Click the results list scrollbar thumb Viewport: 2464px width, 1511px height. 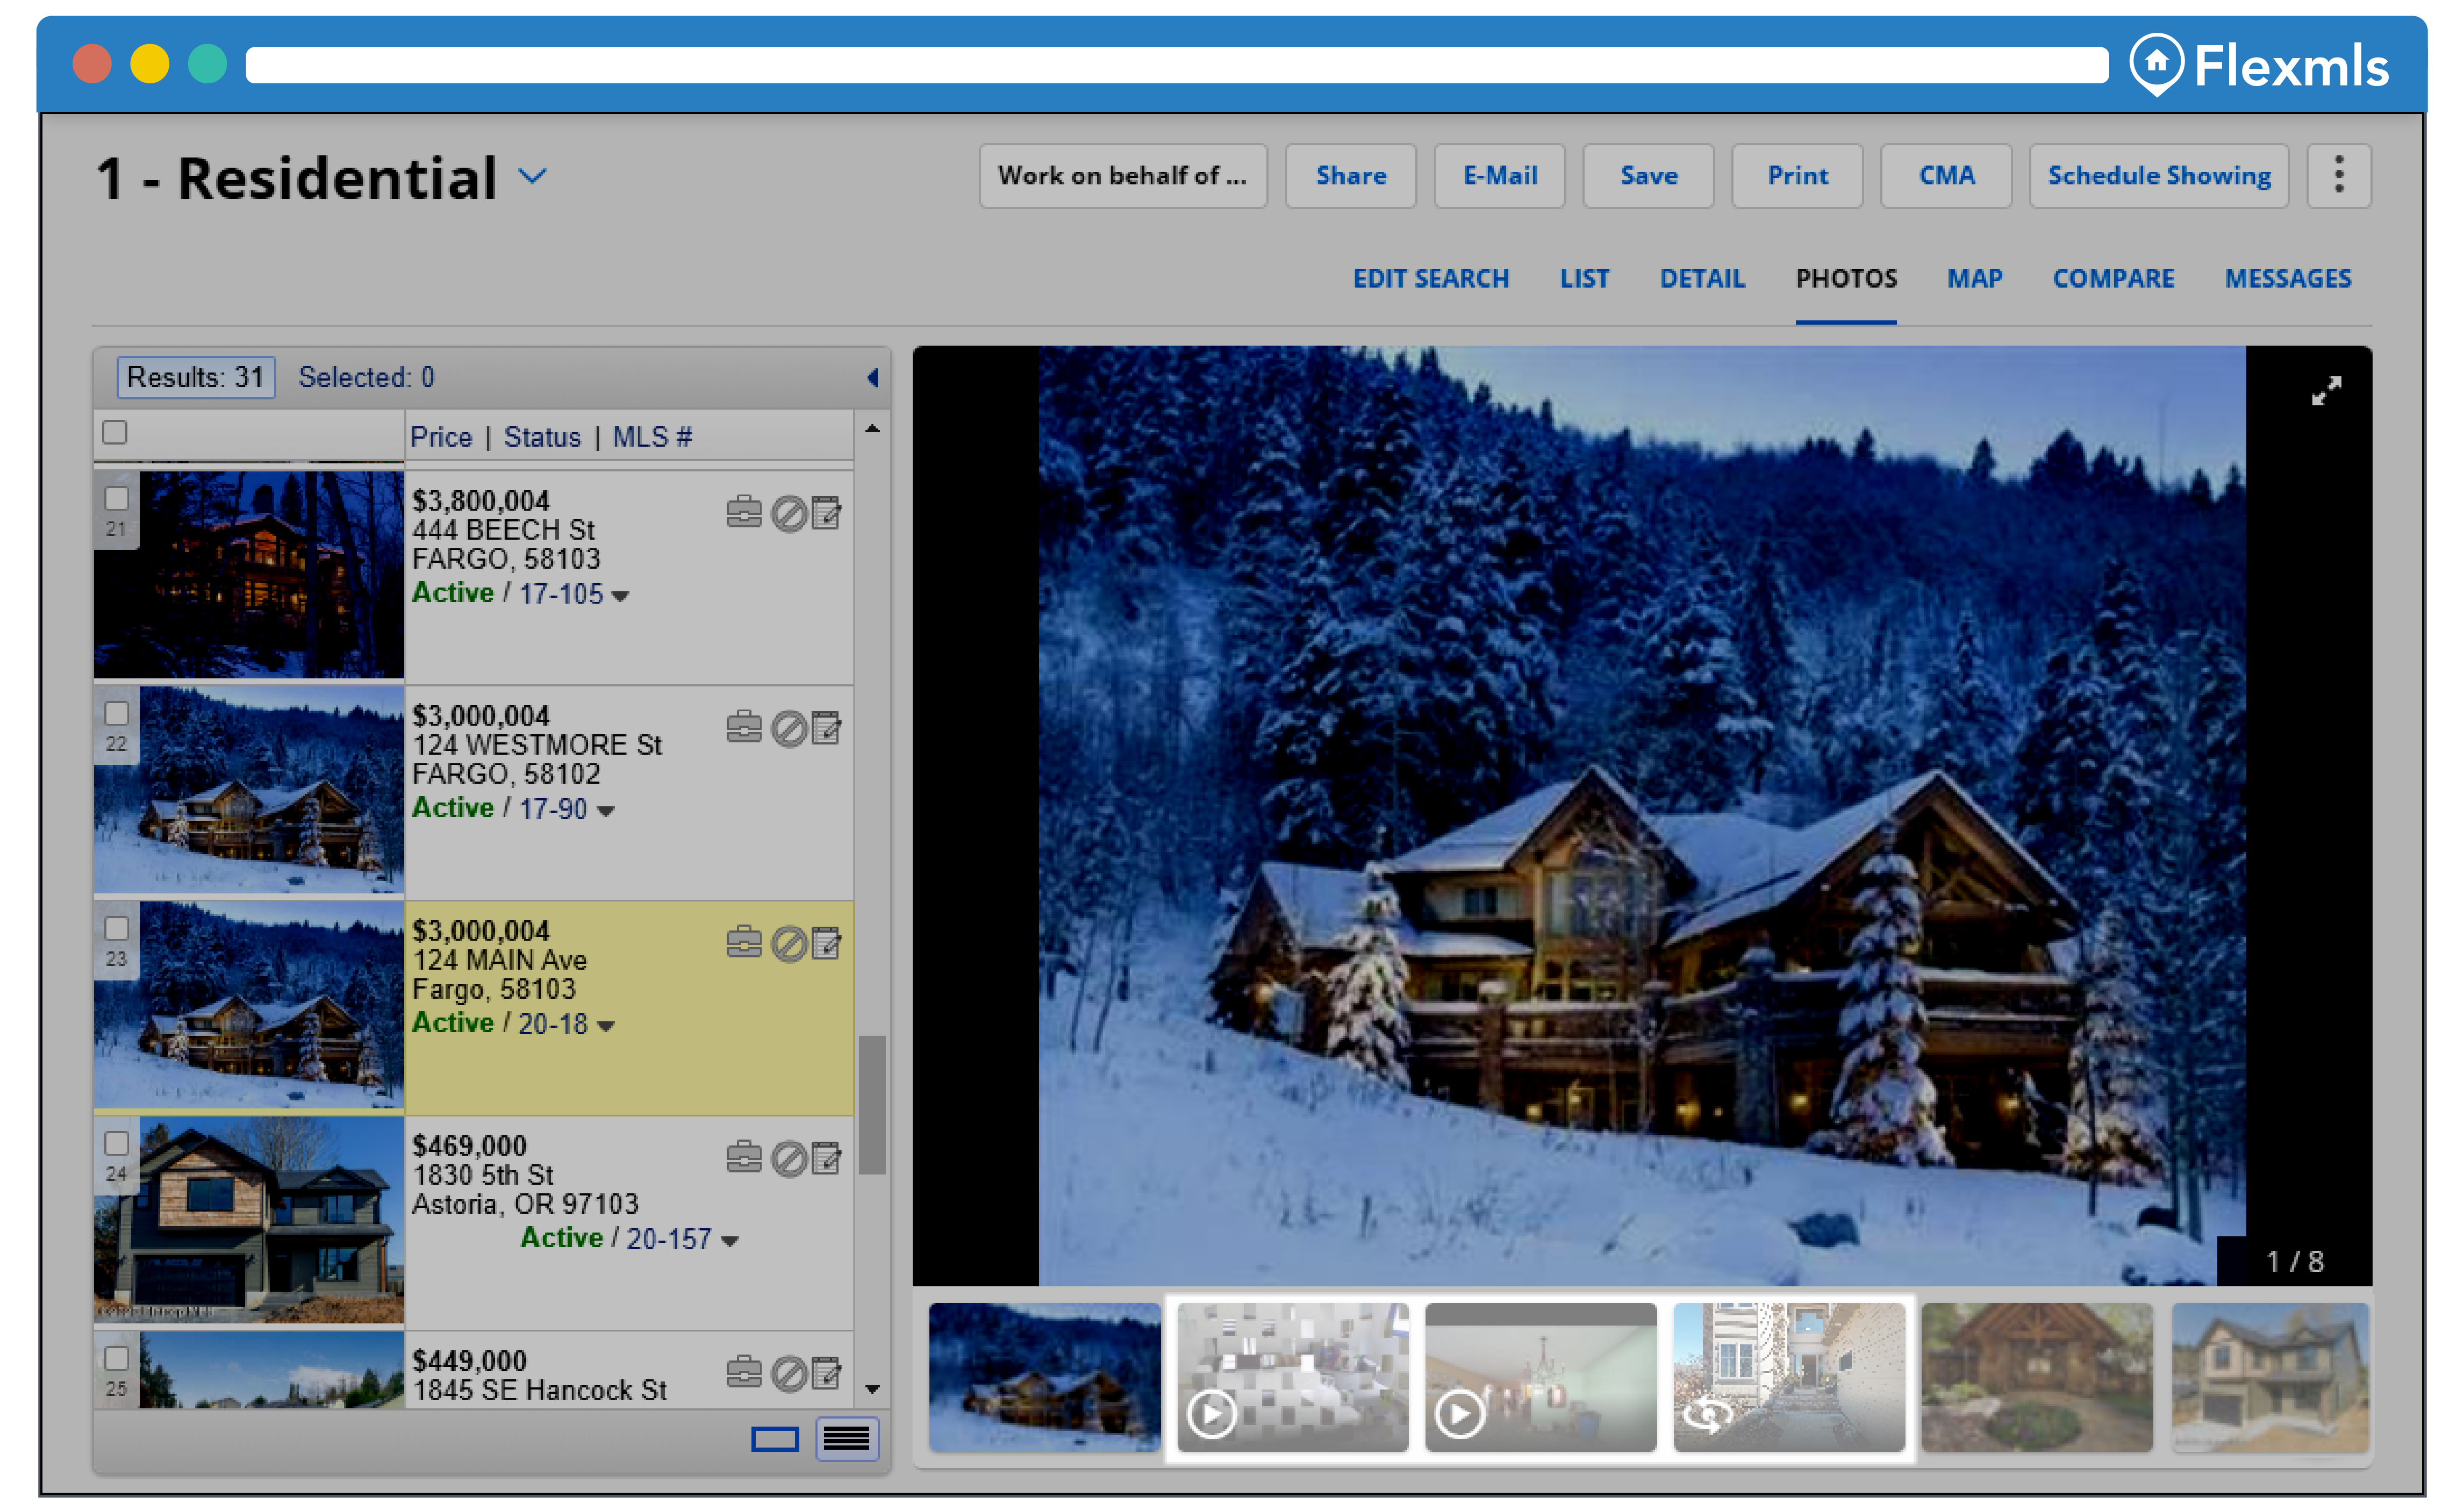coord(872,1105)
